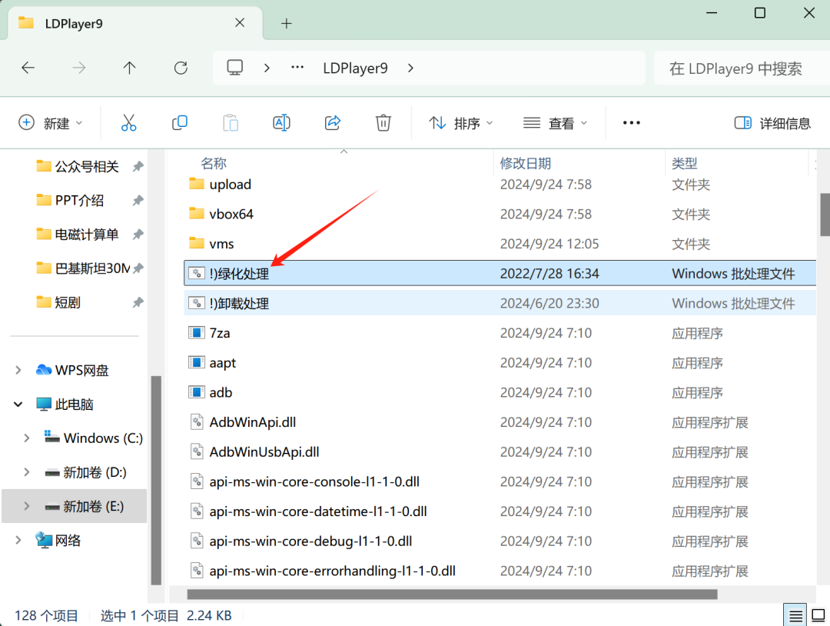
Task: Collapse the 此电脑 tree node
Action: [x=18, y=404]
